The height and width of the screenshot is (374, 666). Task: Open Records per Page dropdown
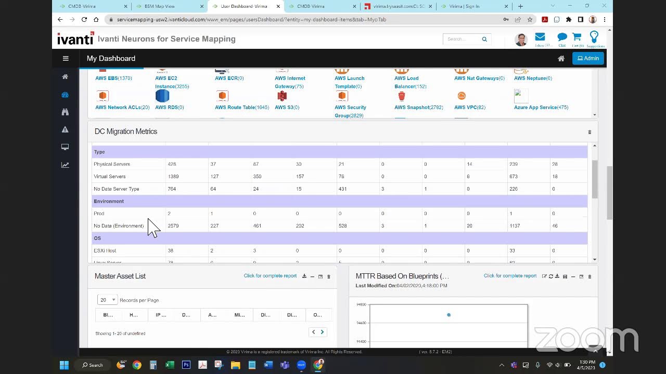pos(107,300)
